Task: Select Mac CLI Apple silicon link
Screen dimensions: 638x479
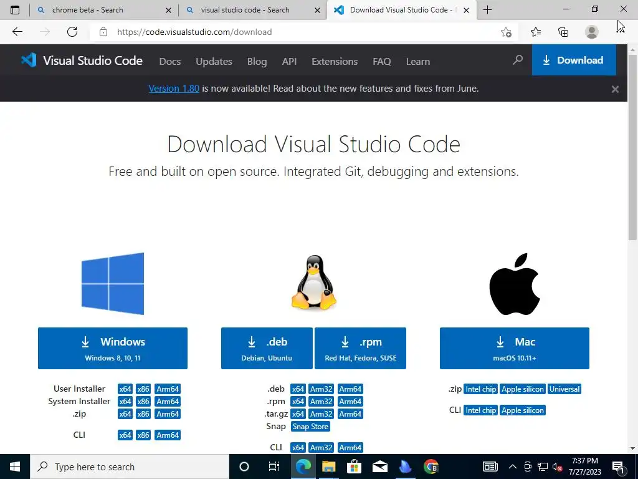Action: (x=523, y=410)
